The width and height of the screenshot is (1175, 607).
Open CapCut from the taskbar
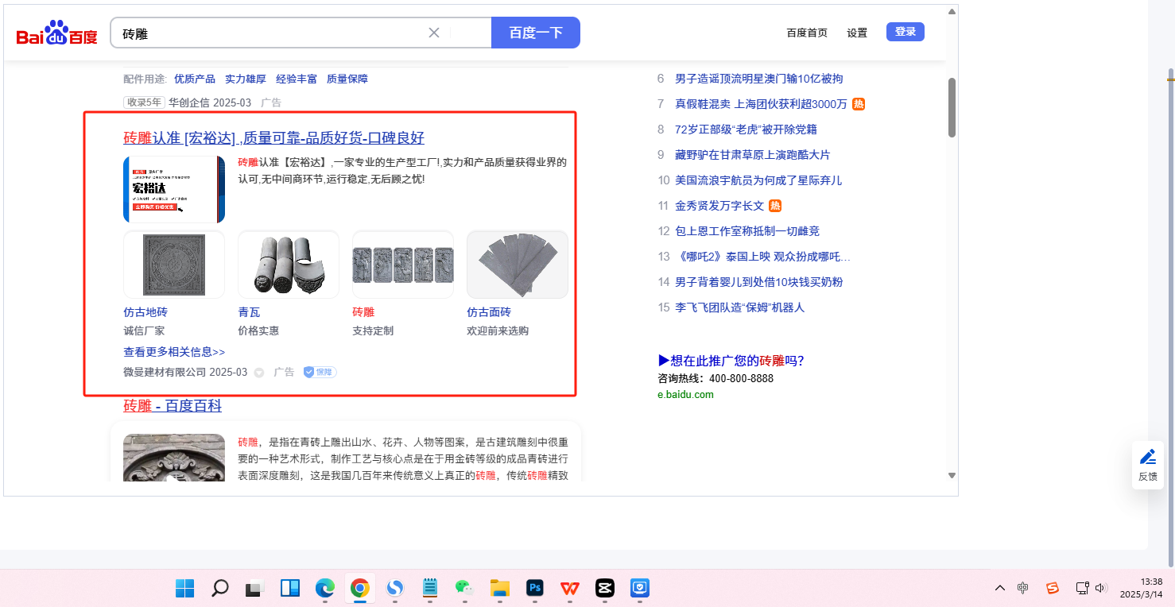(605, 588)
